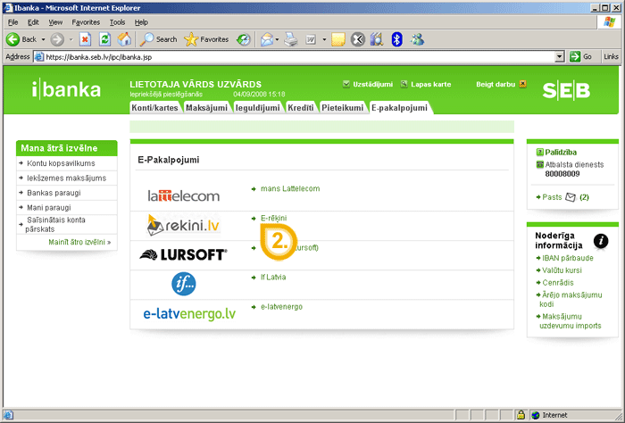Open the Palīdzība help link
The width and height of the screenshot is (625, 423).
click(561, 152)
